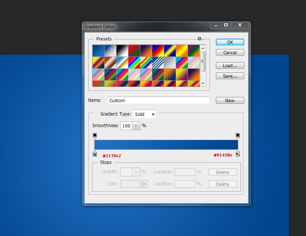Image resolution: width=306 pixels, height=236 pixels.
Task: Choose the blue diagonal stripes preset
Action: coord(158,62)
